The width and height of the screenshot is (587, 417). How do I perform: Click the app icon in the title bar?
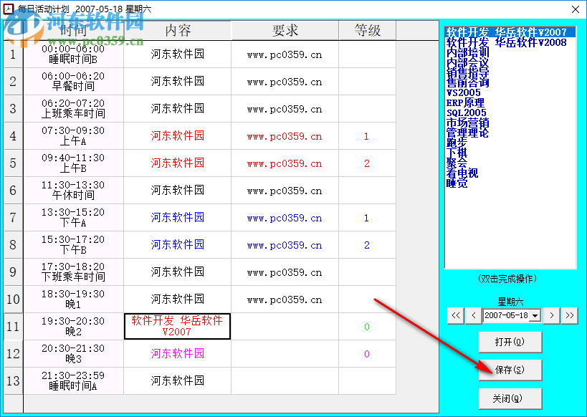(8, 9)
